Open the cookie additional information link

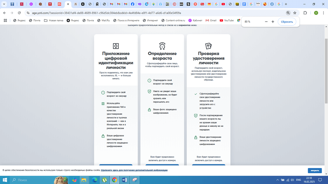(x=134, y=170)
